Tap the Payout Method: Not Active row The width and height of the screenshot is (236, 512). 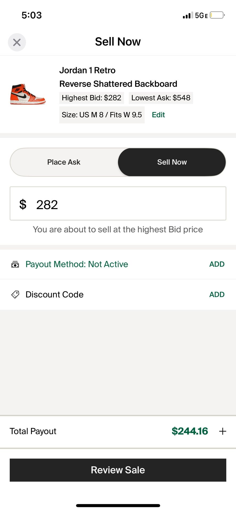[x=77, y=264]
